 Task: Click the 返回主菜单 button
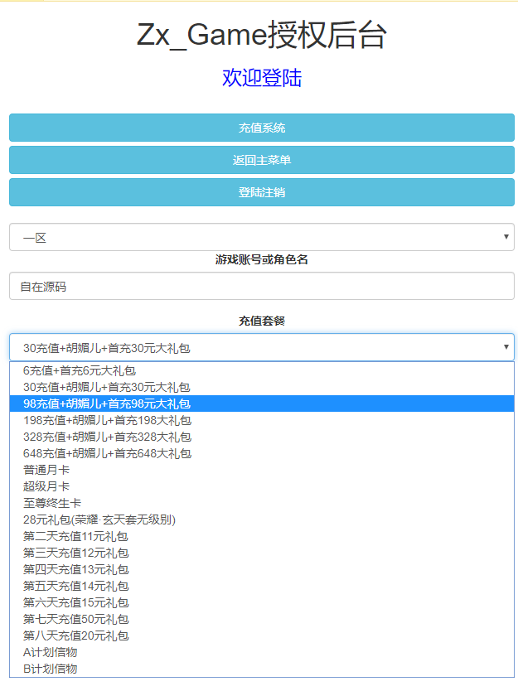[x=261, y=160]
